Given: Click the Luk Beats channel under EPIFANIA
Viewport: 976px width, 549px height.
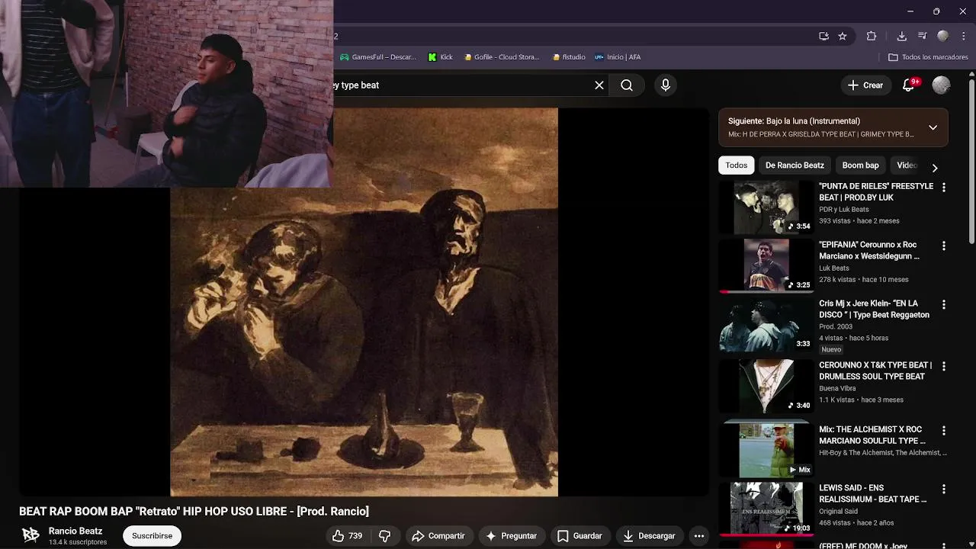Looking at the screenshot, I should pos(834,268).
